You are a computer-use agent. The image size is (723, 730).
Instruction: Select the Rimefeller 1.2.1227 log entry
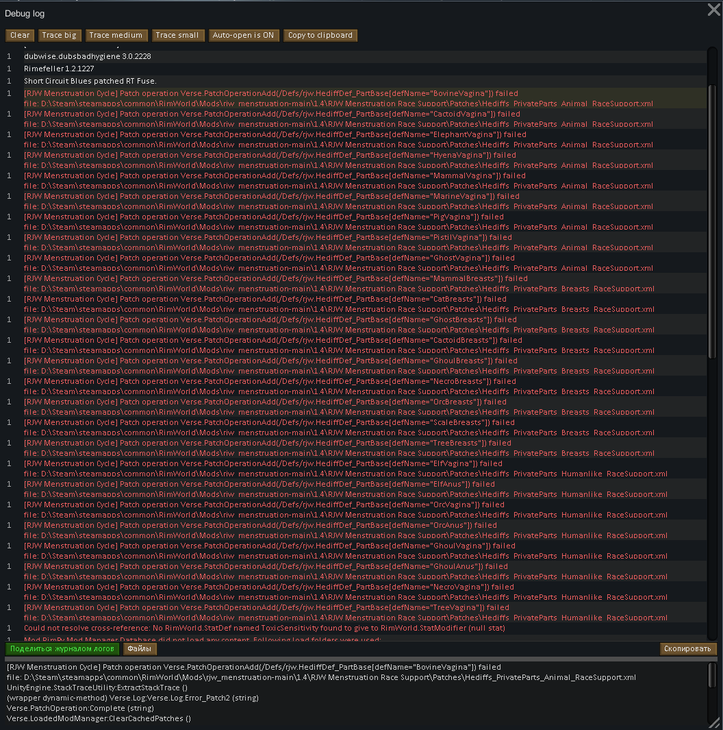tap(68, 69)
